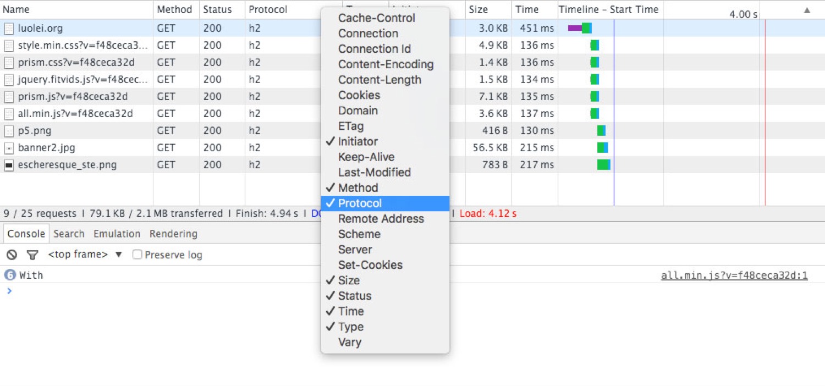Disable the Status column in menu

click(354, 296)
